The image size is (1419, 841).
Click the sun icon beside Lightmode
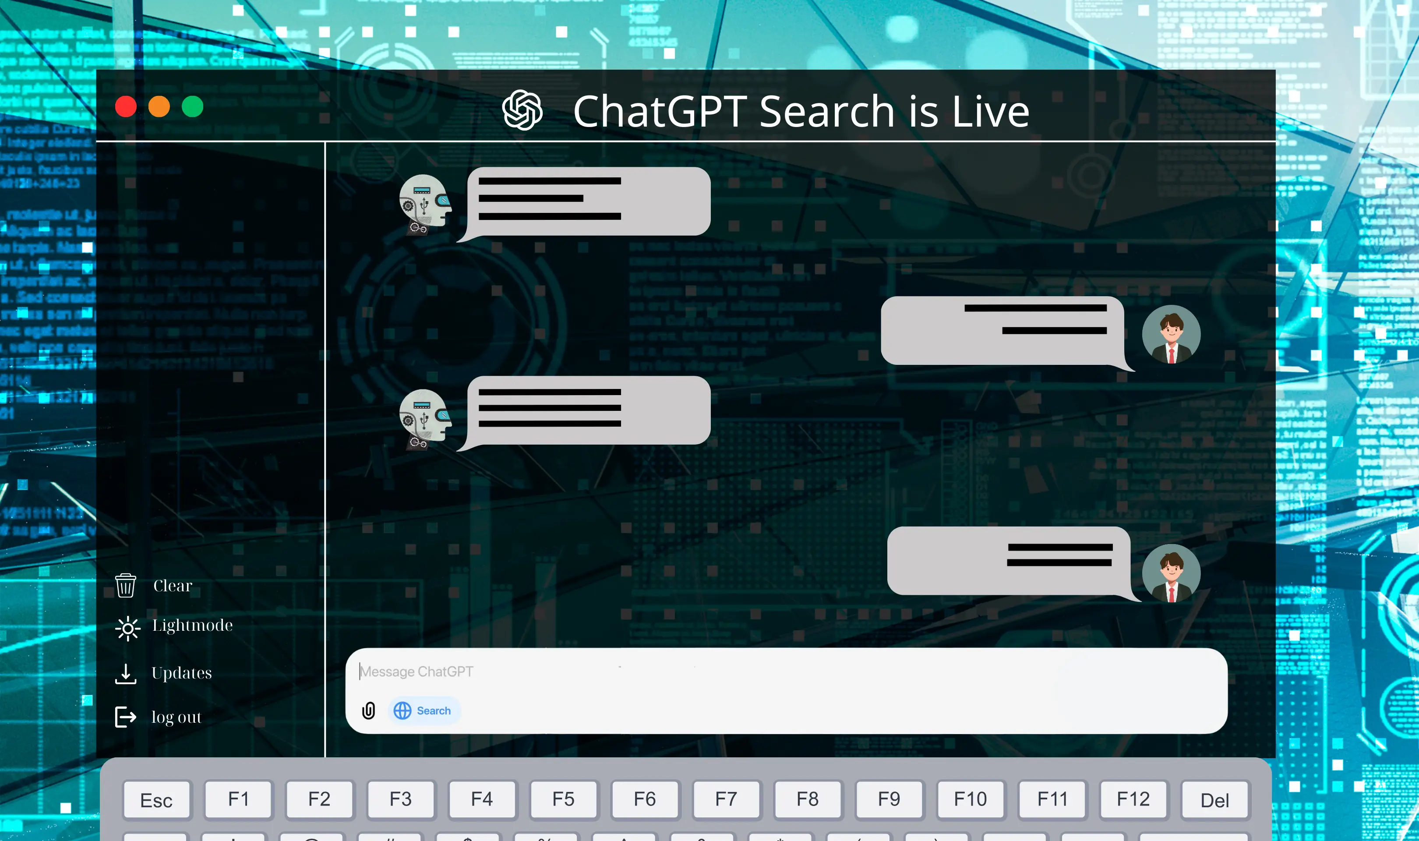coord(127,629)
